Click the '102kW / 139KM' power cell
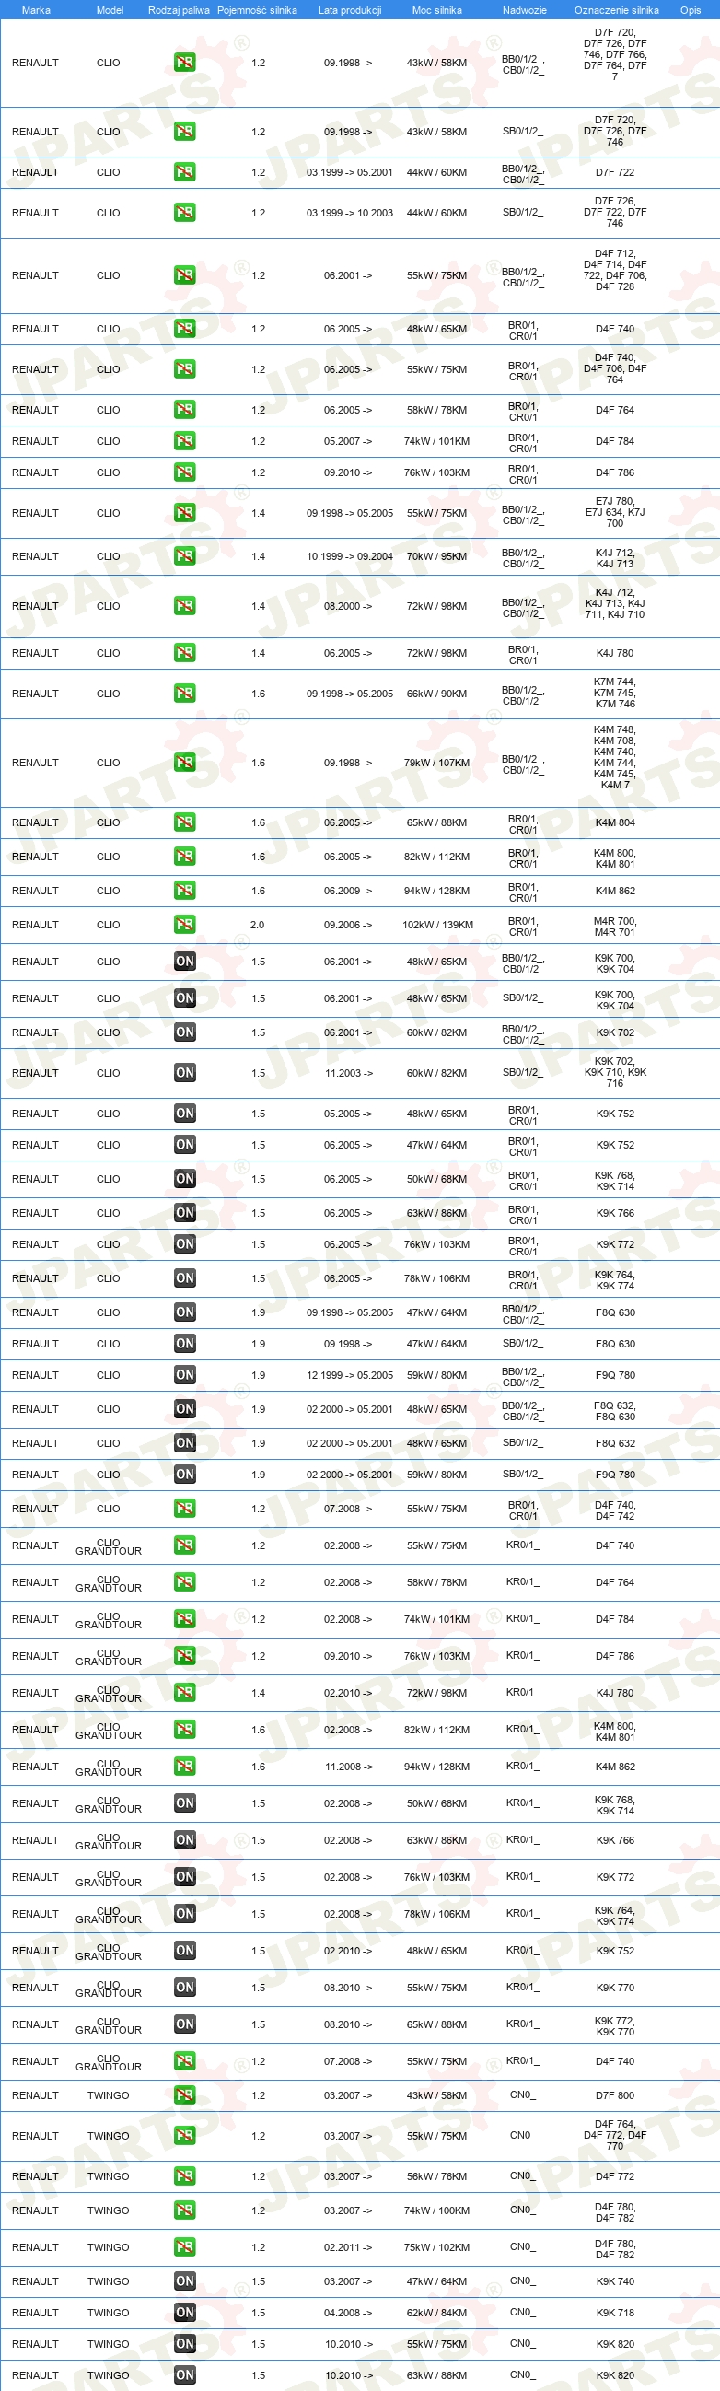 pyautogui.click(x=437, y=925)
